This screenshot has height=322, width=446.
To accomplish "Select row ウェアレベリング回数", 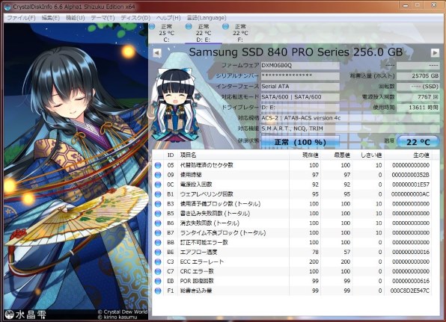I will tap(292, 194).
